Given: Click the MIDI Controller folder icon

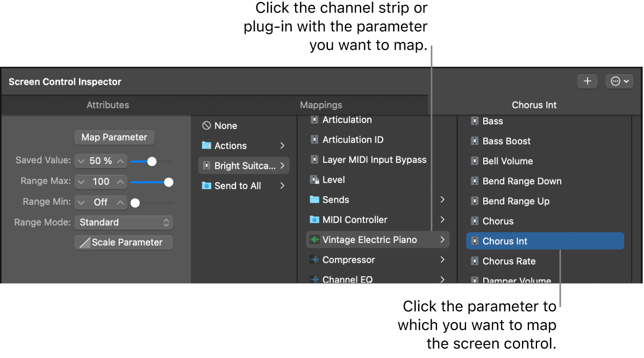Looking at the screenshot, I should coord(316,219).
